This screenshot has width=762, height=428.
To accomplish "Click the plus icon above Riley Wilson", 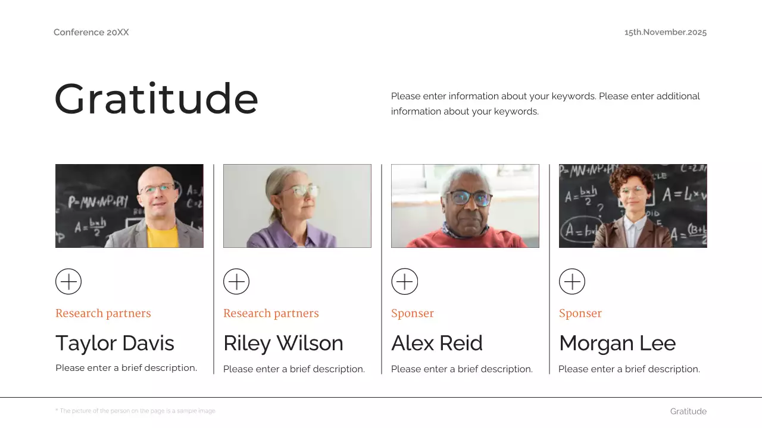I will tap(236, 281).
